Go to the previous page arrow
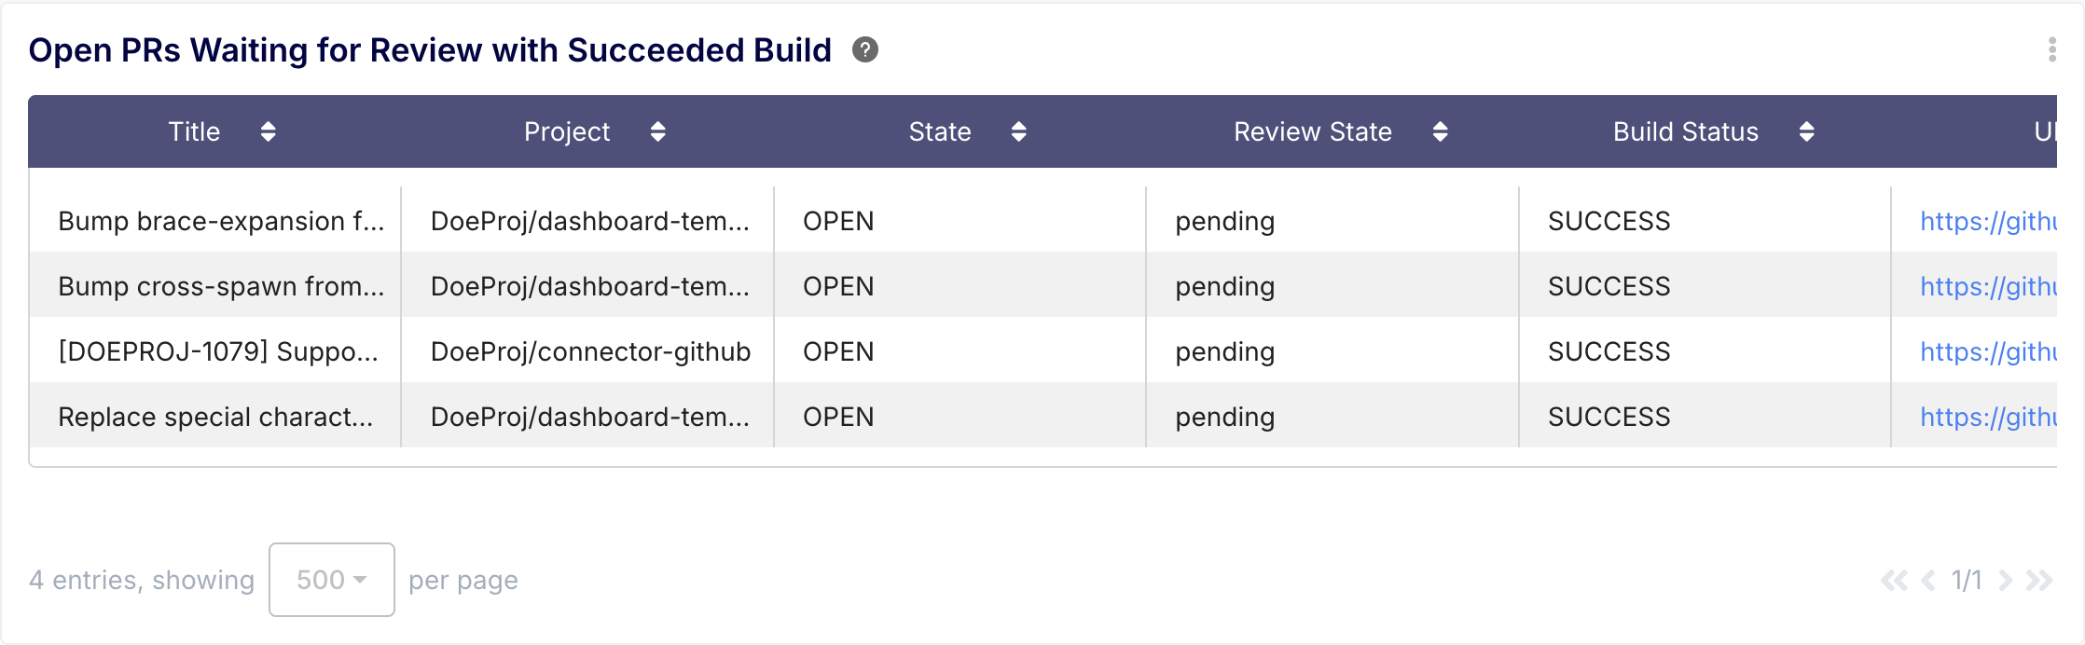The height and width of the screenshot is (645, 2085). [x=1928, y=581]
